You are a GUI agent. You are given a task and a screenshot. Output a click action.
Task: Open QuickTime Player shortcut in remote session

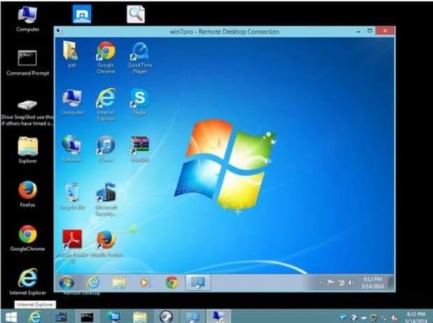tap(140, 58)
